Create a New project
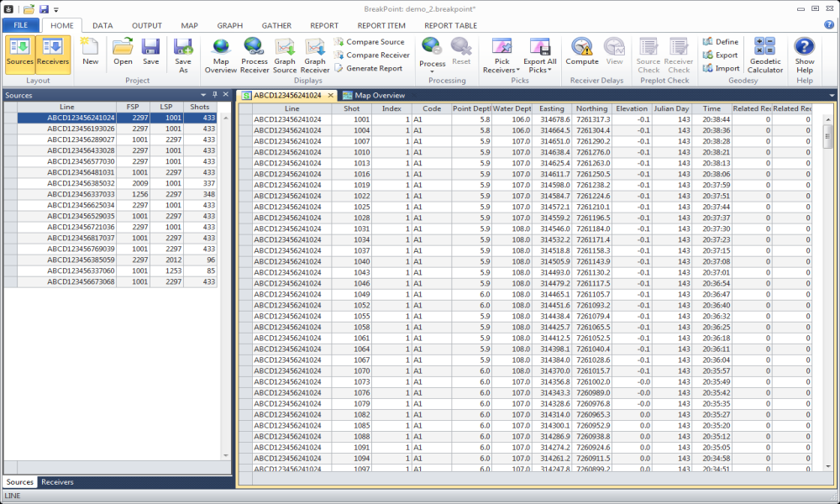The height and width of the screenshot is (504, 840). pyautogui.click(x=90, y=52)
